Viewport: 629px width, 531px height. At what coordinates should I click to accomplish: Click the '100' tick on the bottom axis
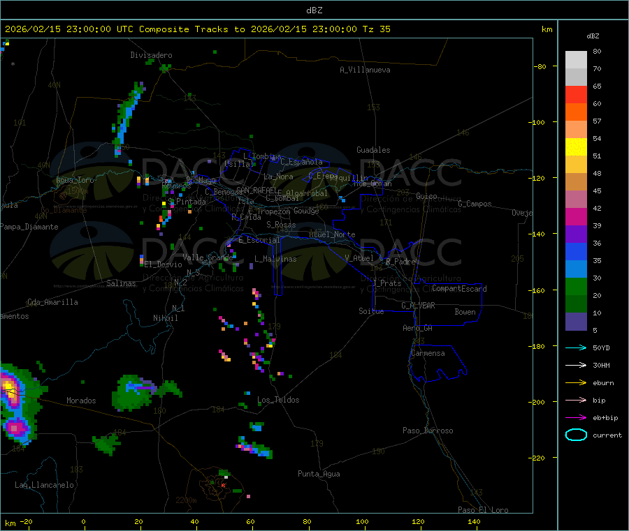pyautogui.click(x=362, y=521)
